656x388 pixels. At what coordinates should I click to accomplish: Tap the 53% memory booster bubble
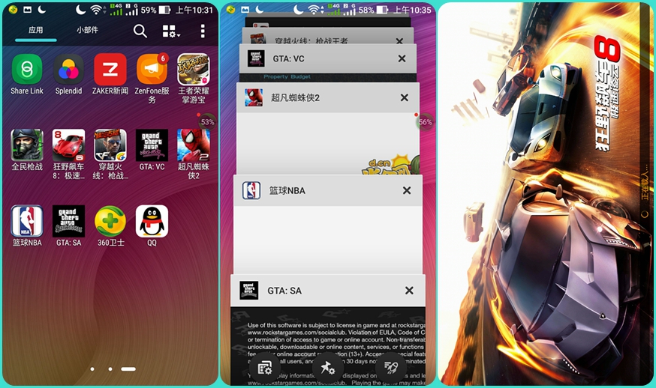[x=207, y=122]
